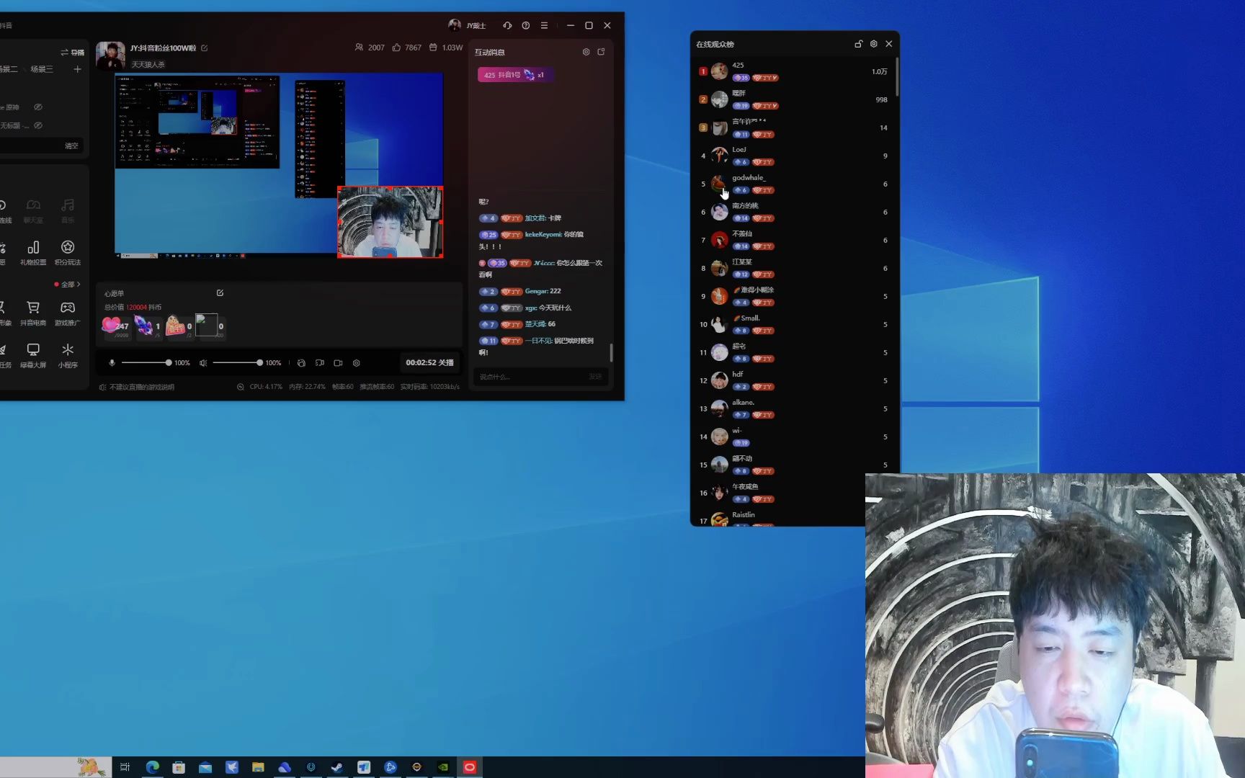The image size is (1245, 778).
Task: Click 清空 to clear sources
Action: (x=71, y=146)
